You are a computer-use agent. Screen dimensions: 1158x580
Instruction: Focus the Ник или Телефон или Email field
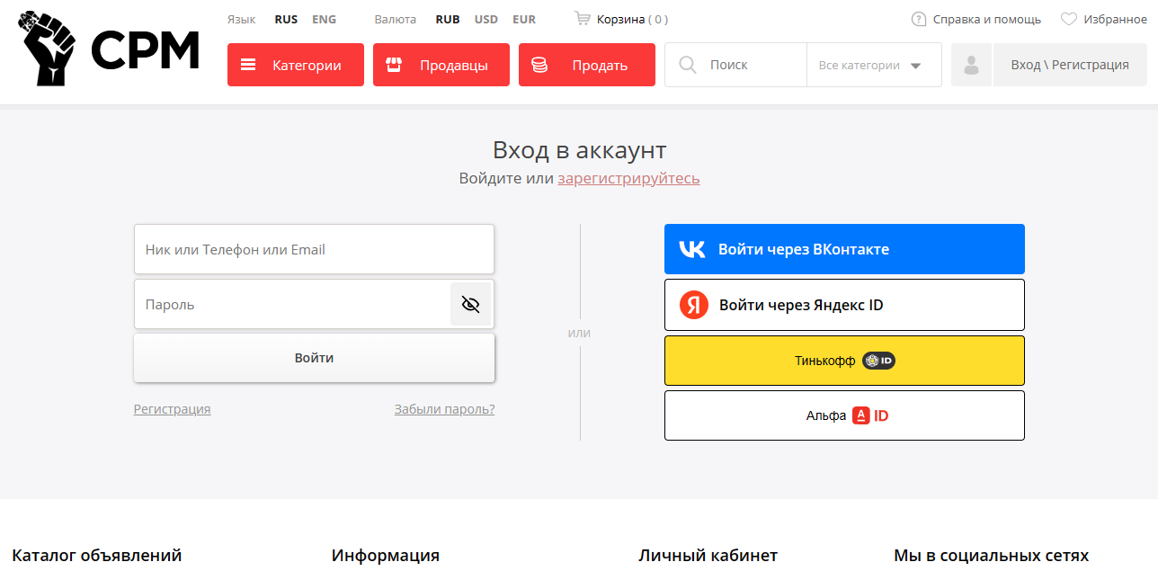pyautogui.click(x=314, y=249)
